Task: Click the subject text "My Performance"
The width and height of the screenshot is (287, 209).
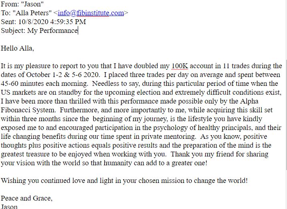Action: pyautogui.click(x=53, y=30)
